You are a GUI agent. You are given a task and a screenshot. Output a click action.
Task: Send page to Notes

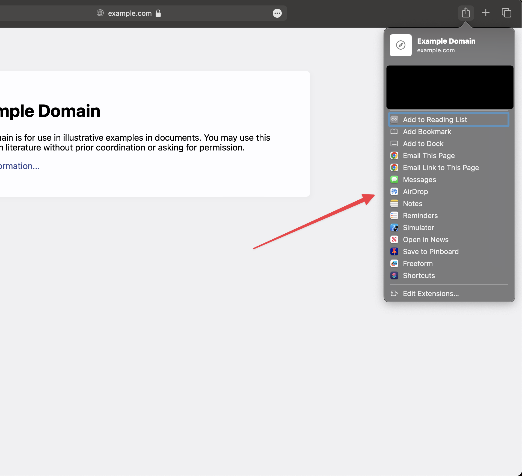point(413,203)
